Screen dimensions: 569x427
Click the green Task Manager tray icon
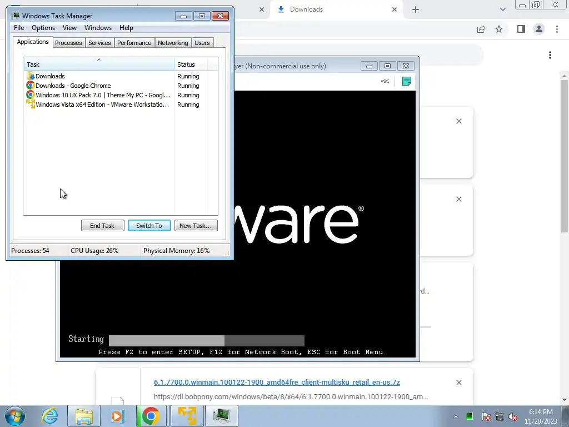[x=469, y=416]
